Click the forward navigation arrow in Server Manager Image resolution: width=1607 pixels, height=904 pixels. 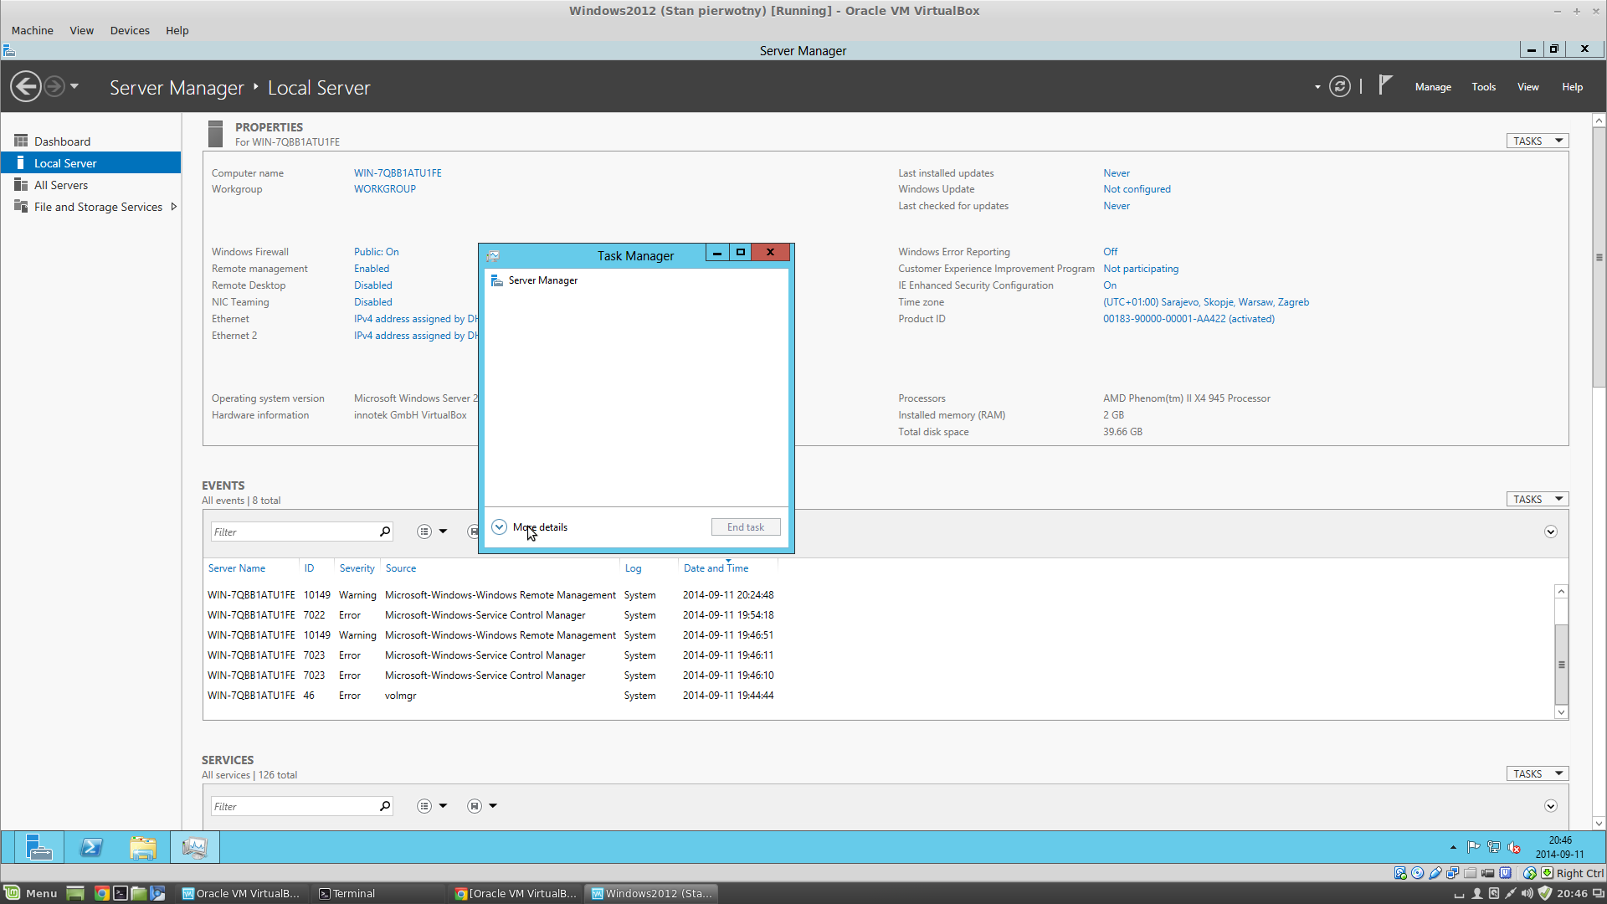pos(54,86)
